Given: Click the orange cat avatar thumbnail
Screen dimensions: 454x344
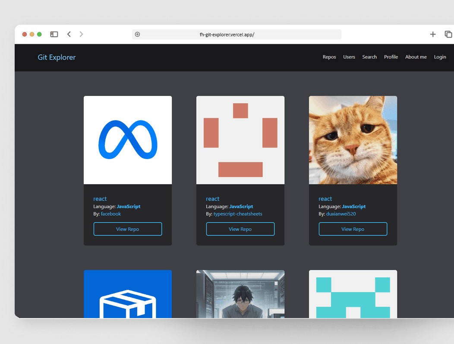Looking at the screenshot, I should point(353,140).
